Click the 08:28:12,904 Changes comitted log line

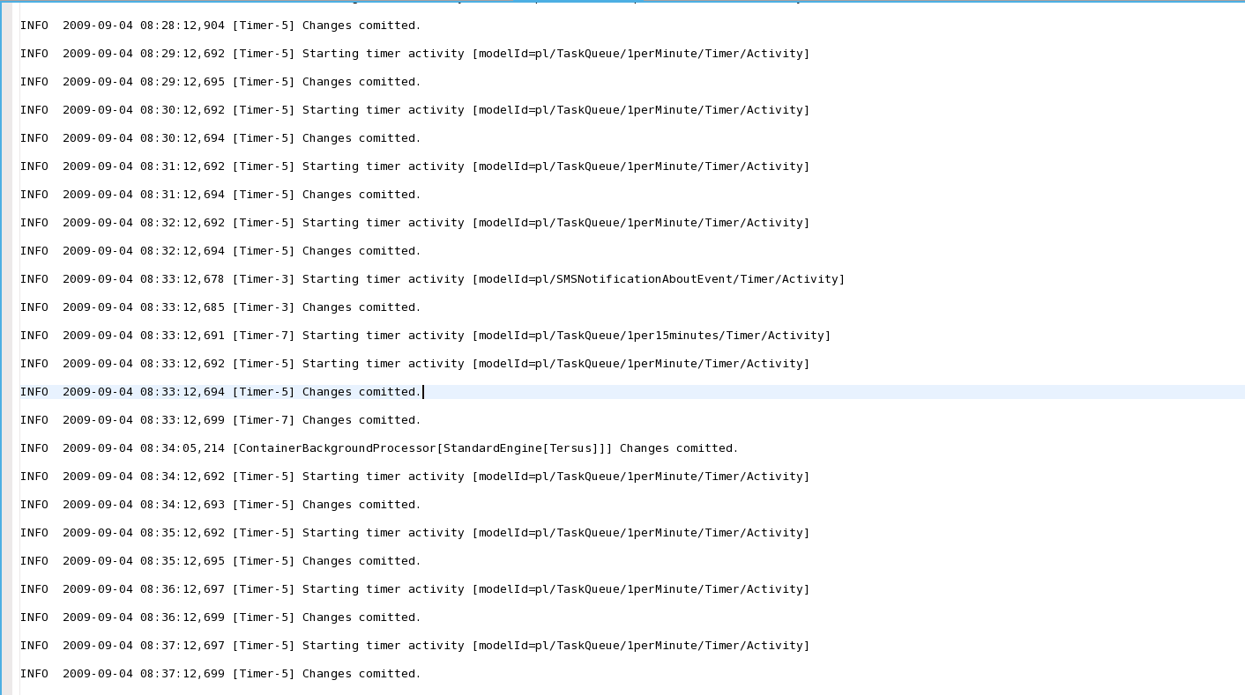click(220, 26)
